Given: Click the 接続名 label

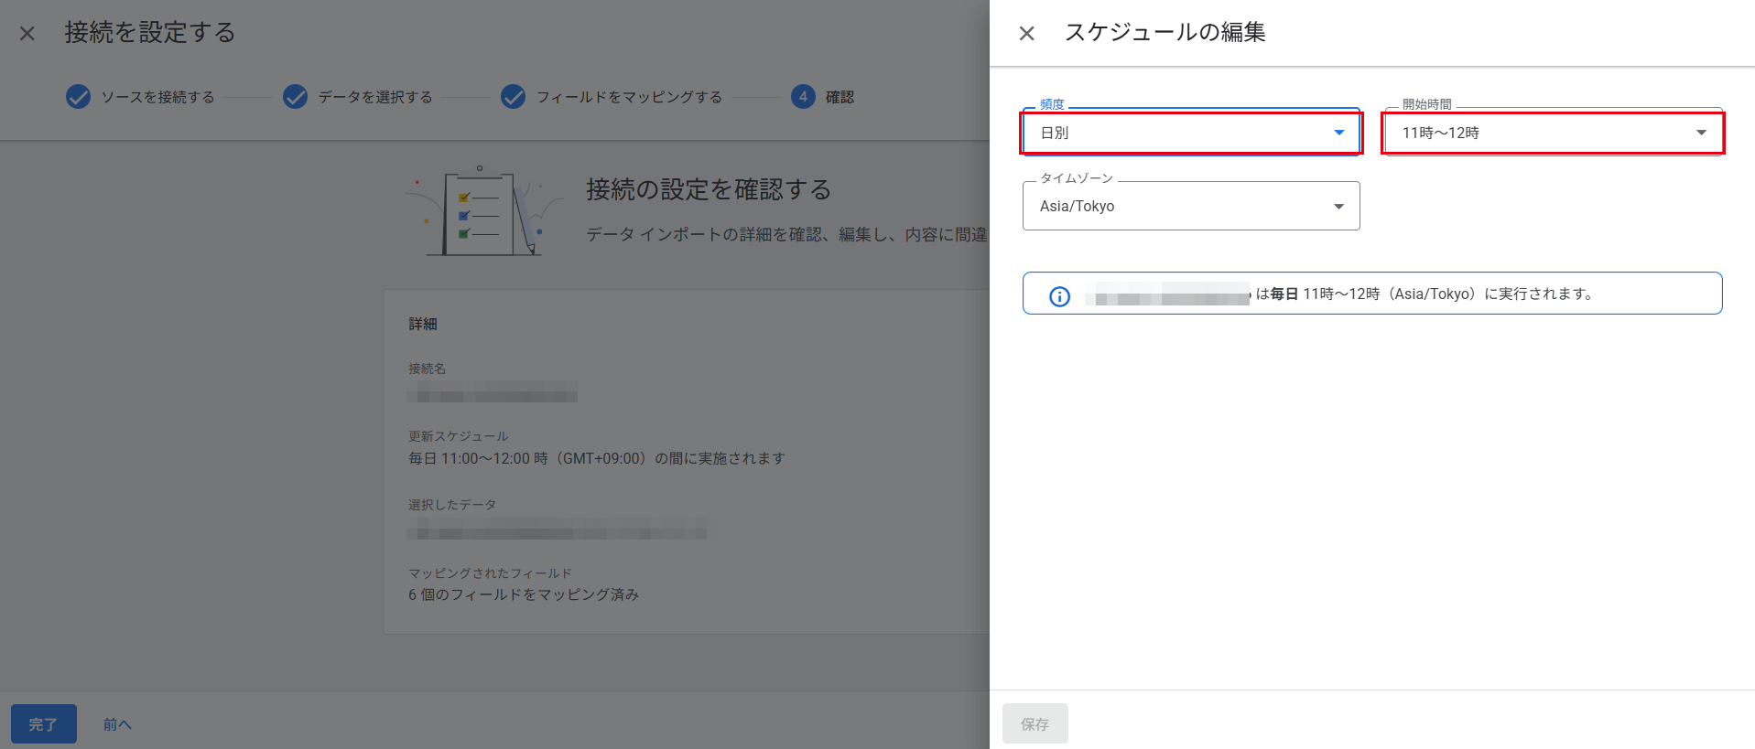Looking at the screenshot, I should [428, 369].
